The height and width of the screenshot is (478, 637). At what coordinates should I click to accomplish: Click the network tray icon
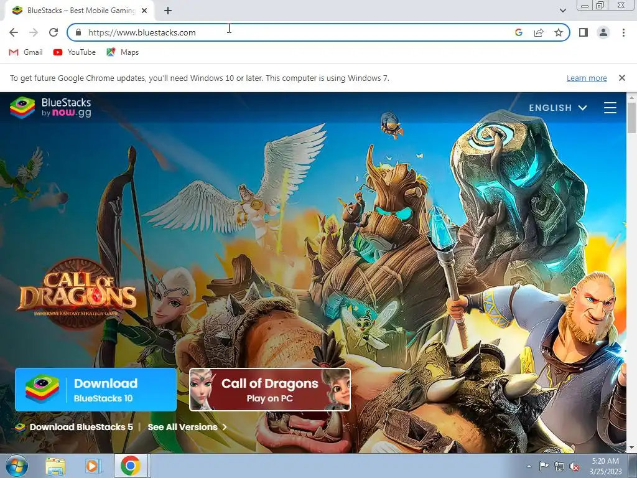click(559, 466)
